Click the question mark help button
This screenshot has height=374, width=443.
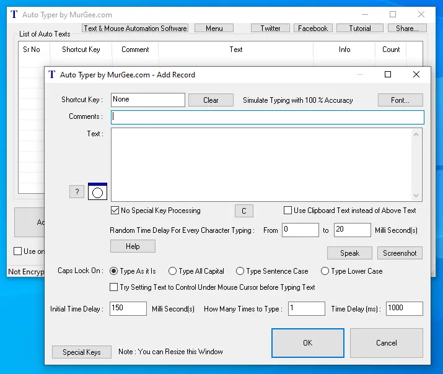coord(77,192)
